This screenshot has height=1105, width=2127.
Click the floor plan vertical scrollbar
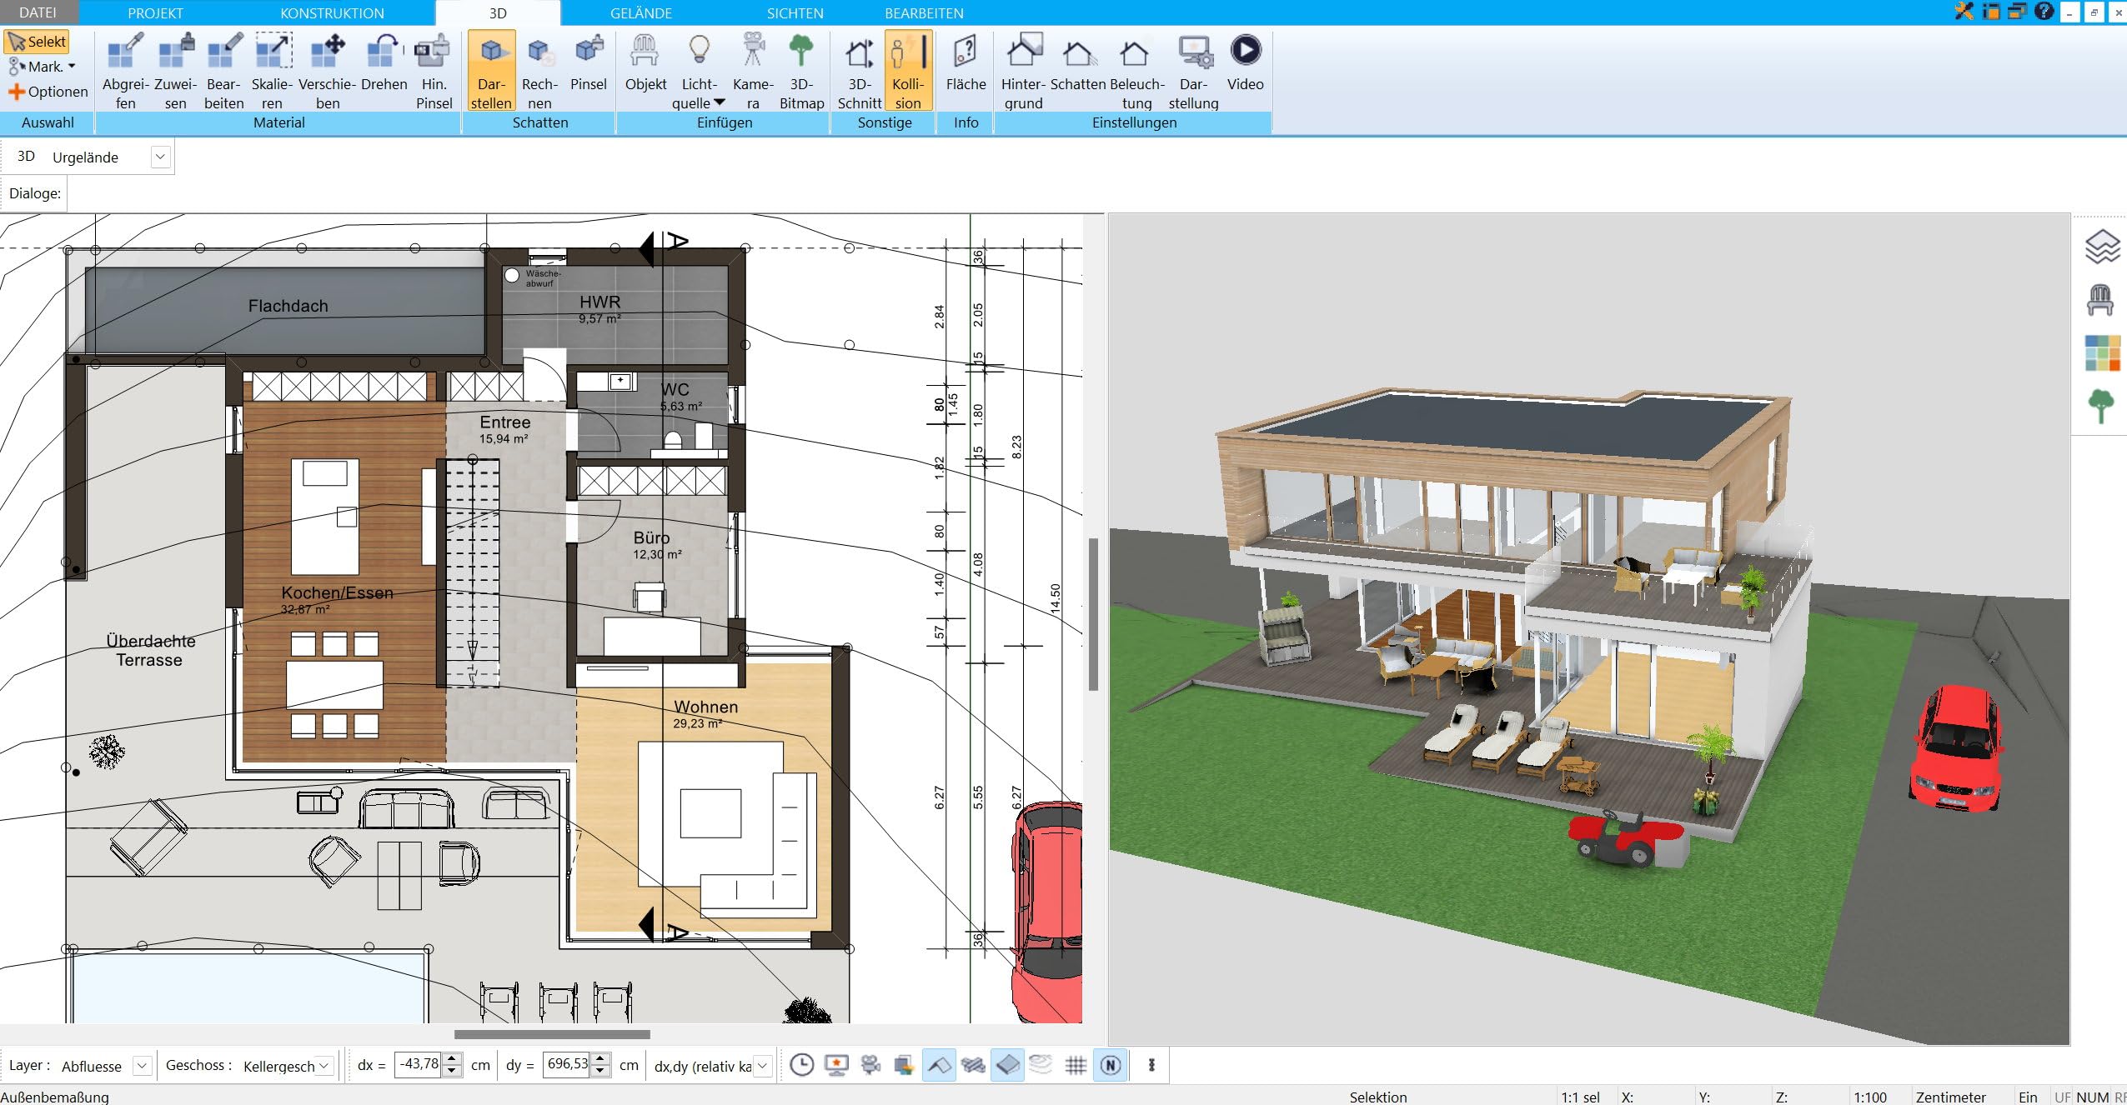[1093, 614]
